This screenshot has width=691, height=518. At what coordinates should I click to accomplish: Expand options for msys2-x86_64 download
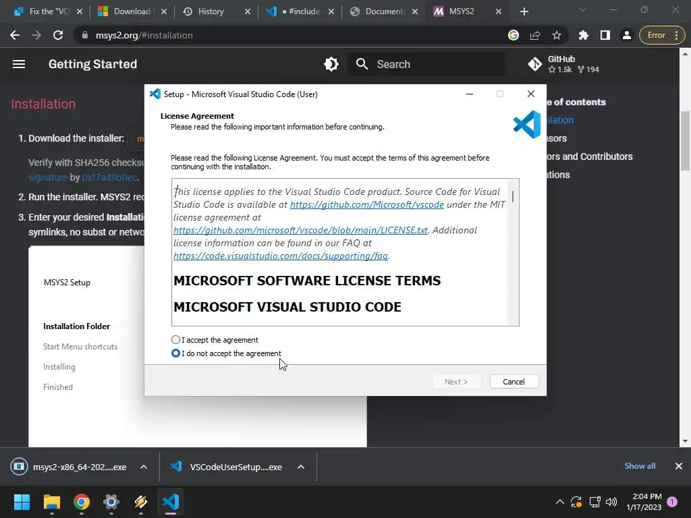tap(144, 467)
